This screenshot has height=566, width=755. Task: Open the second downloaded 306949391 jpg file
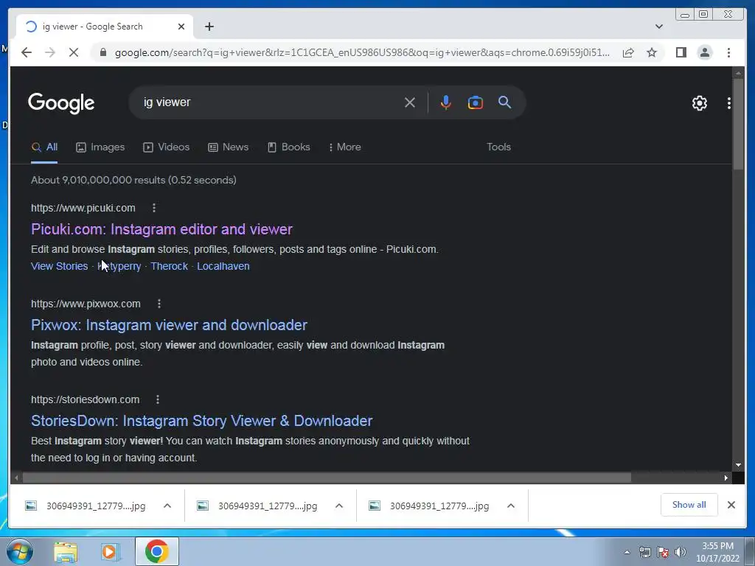(x=257, y=506)
